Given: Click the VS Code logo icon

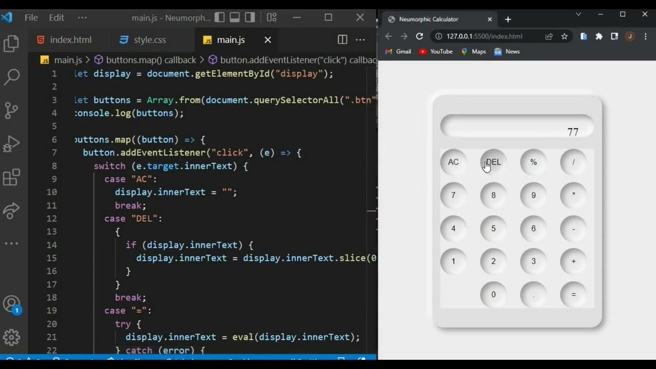Looking at the screenshot, I should pyautogui.click(x=6, y=17).
